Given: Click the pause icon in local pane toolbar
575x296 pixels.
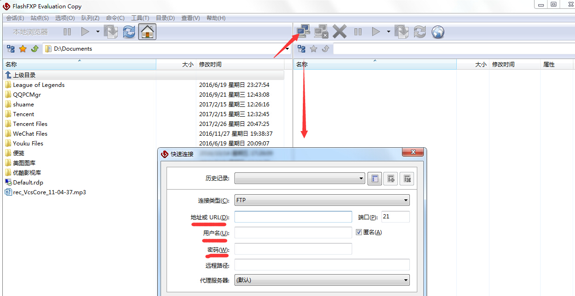Looking at the screenshot, I should coord(67,32).
